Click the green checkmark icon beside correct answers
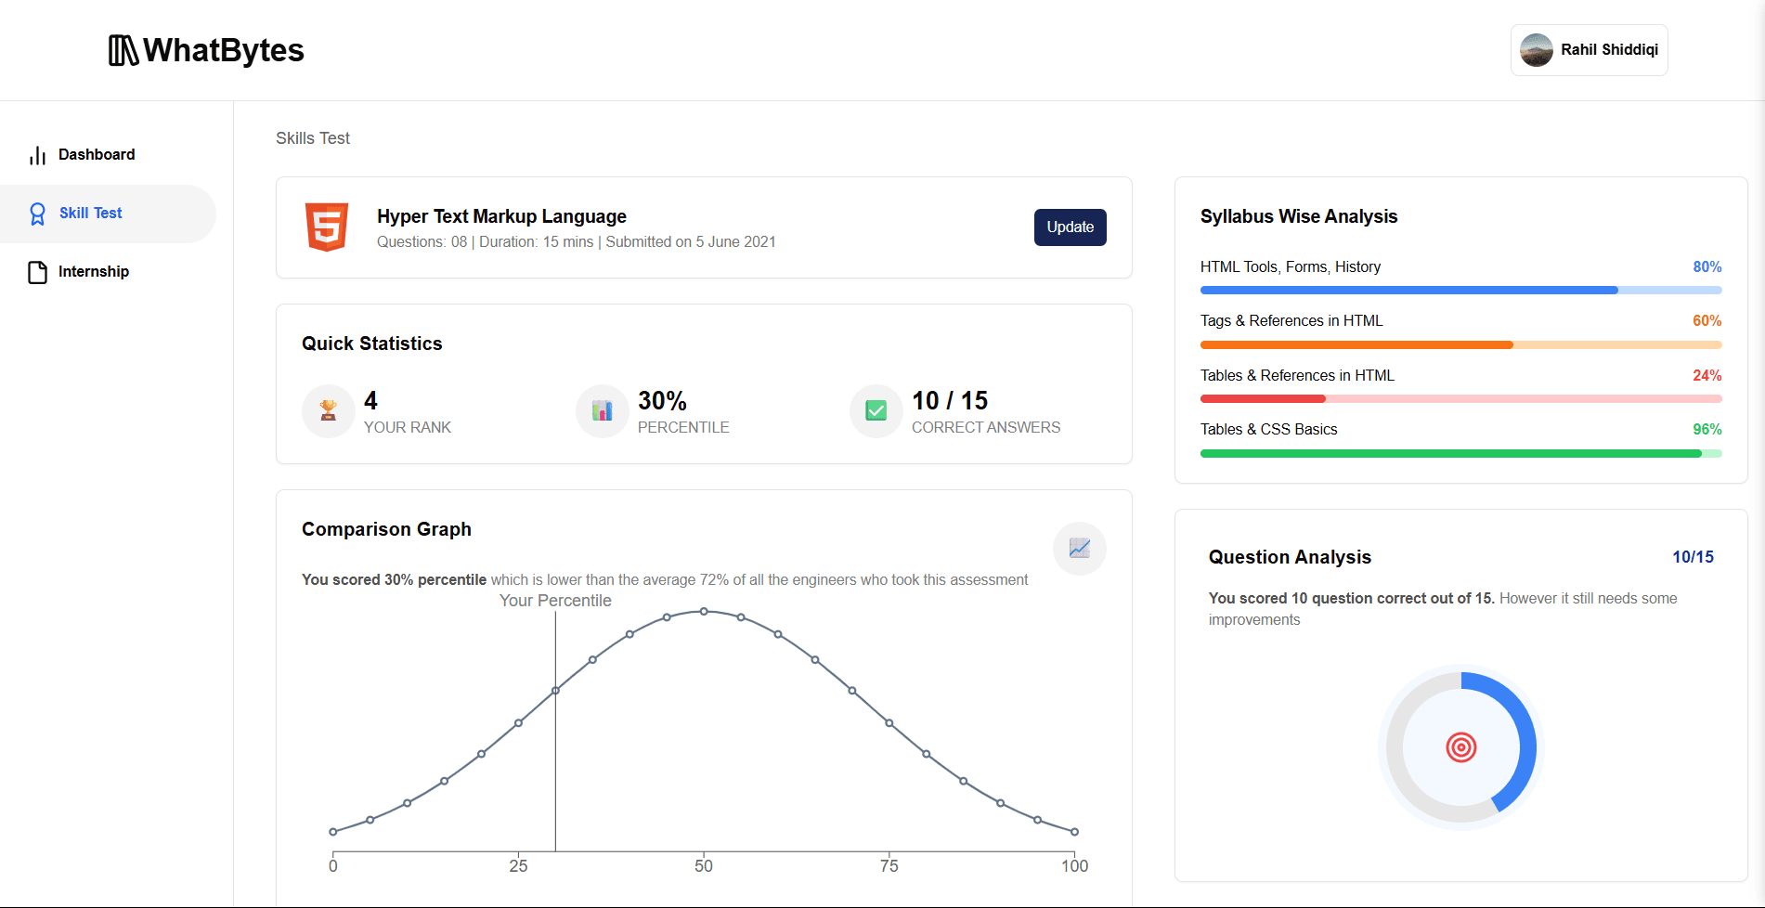The height and width of the screenshot is (908, 1765). (875, 411)
